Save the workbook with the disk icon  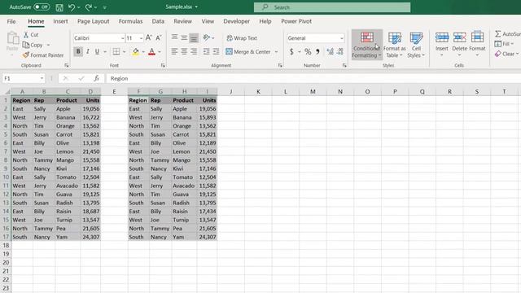(x=59, y=7)
